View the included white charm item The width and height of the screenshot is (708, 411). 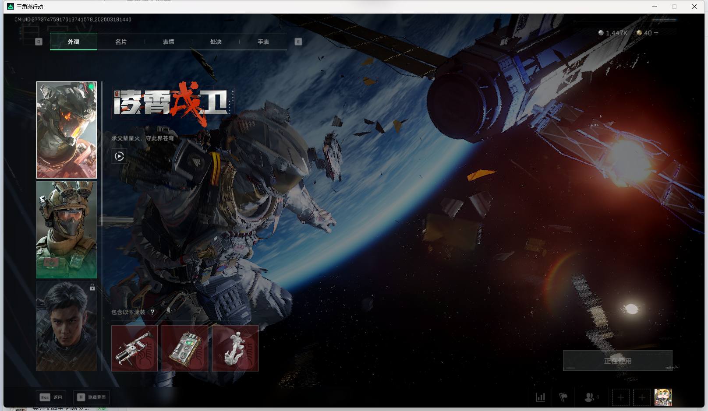click(235, 348)
